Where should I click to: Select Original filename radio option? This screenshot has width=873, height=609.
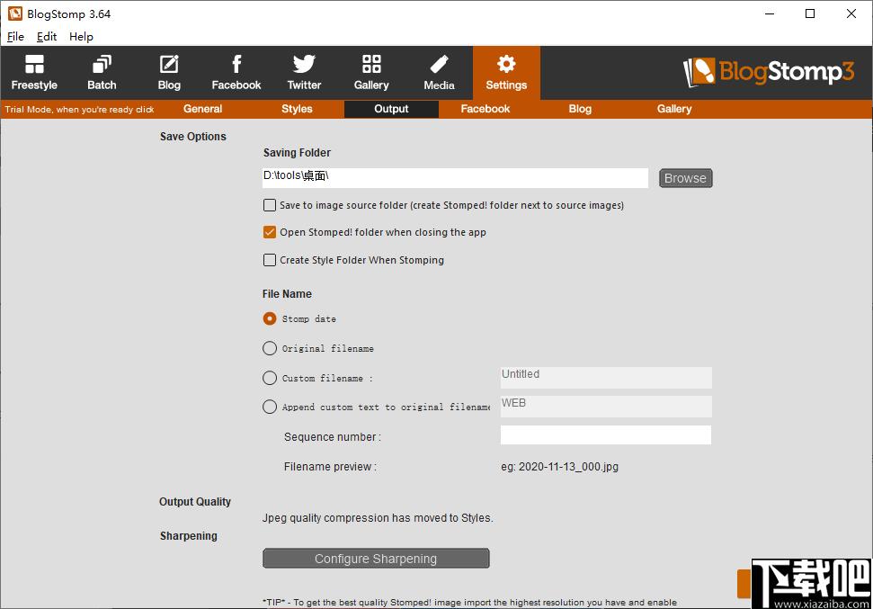270,348
